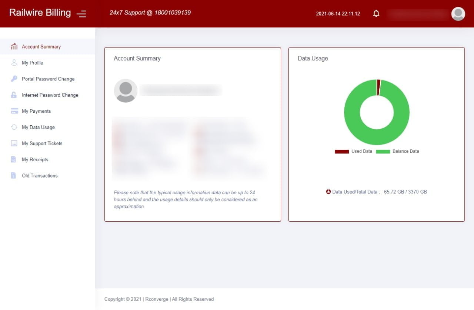The image size is (474, 310).
Task: Click the Portal Password key icon
Action: 14,79
